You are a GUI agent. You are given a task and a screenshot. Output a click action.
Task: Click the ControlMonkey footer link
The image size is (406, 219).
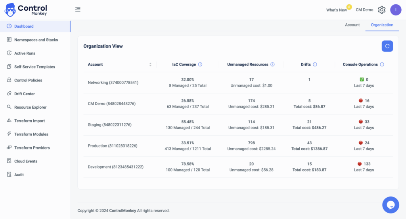(x=123, y=211)
